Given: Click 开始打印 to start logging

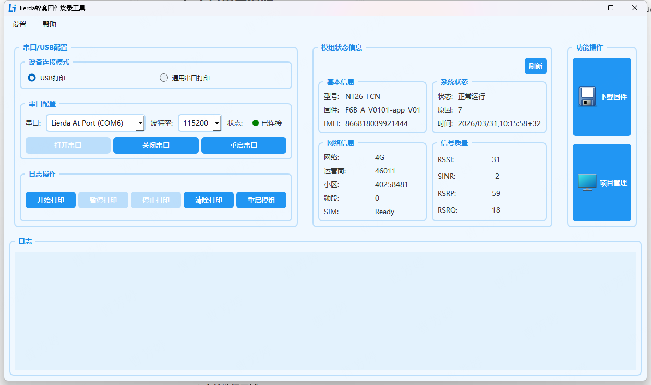Looking at the screenshot, I should pos(51,200).
